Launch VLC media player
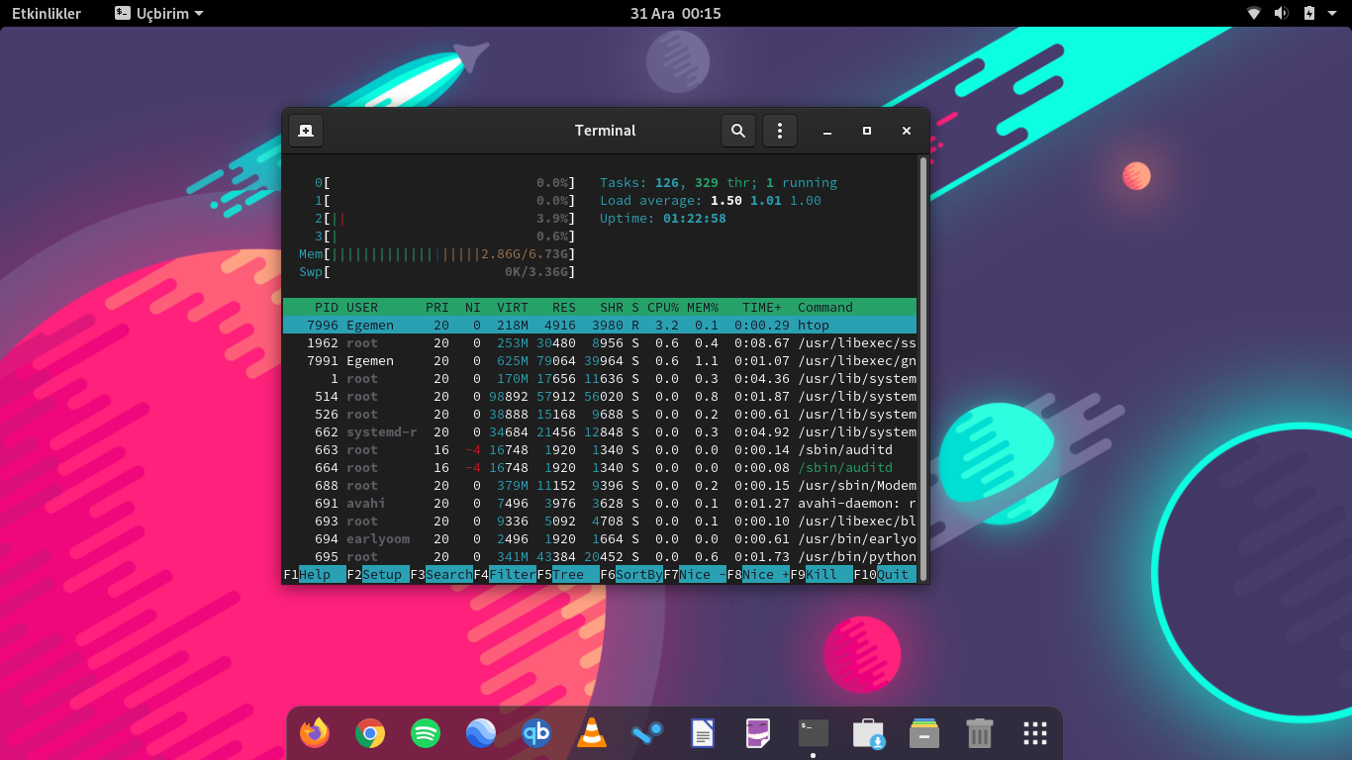Image resolution: width=1352 pixels, height=760 pixels. (592, 733)
